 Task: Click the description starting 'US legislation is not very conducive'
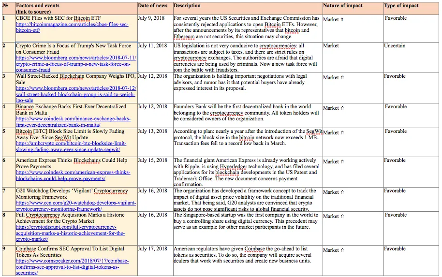point(245,58)
